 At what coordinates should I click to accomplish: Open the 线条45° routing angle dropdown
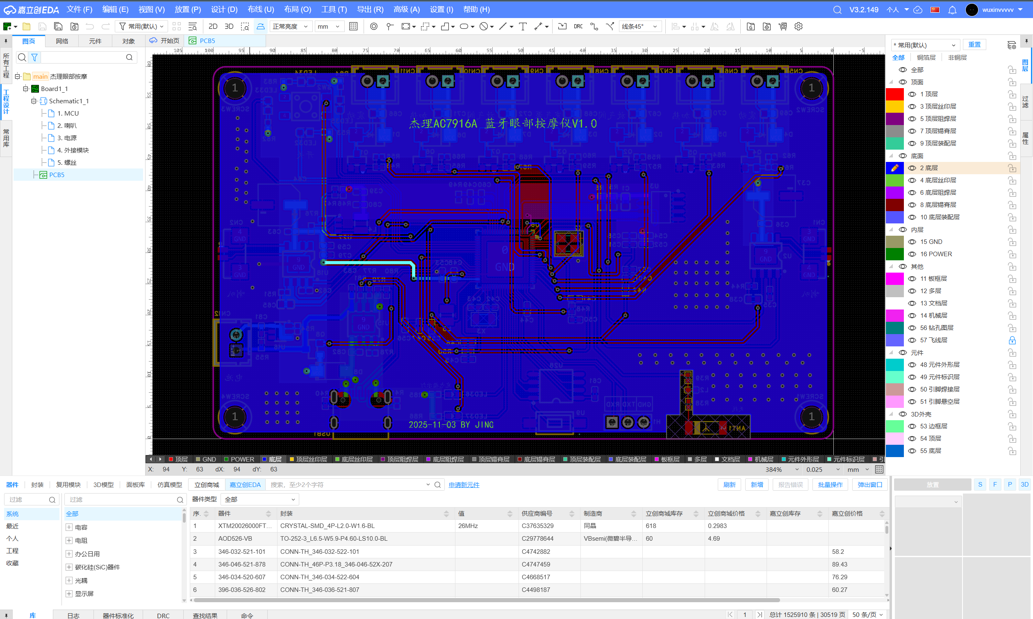tap(640, 26)
